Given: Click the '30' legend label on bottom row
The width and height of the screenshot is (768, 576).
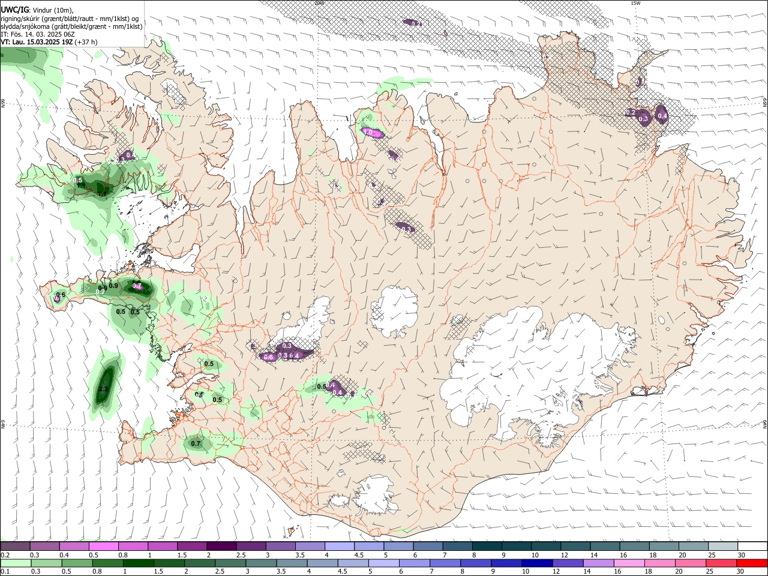Looking at the screenshot, I should click(x=742, y=572).
